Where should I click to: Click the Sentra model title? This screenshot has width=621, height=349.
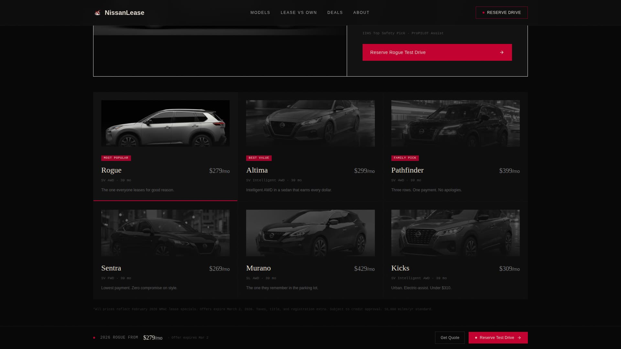pos(111,268)
